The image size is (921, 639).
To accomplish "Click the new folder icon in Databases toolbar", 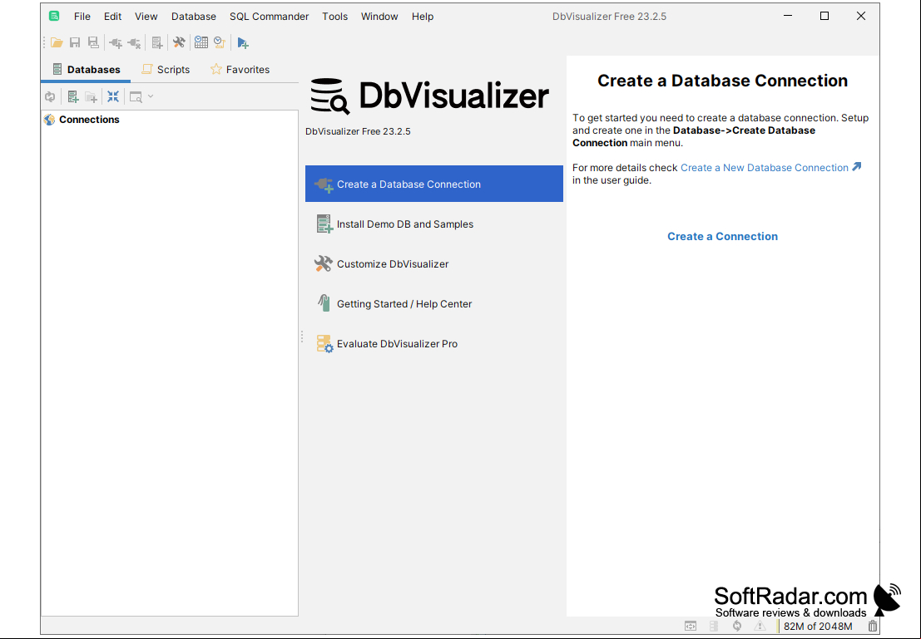I will click(x=91, y=97).
